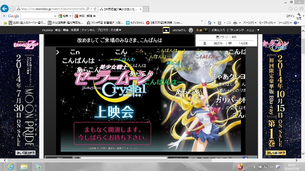
Task: Go back with the browser back arrow
Action: [x=5, y=8]
